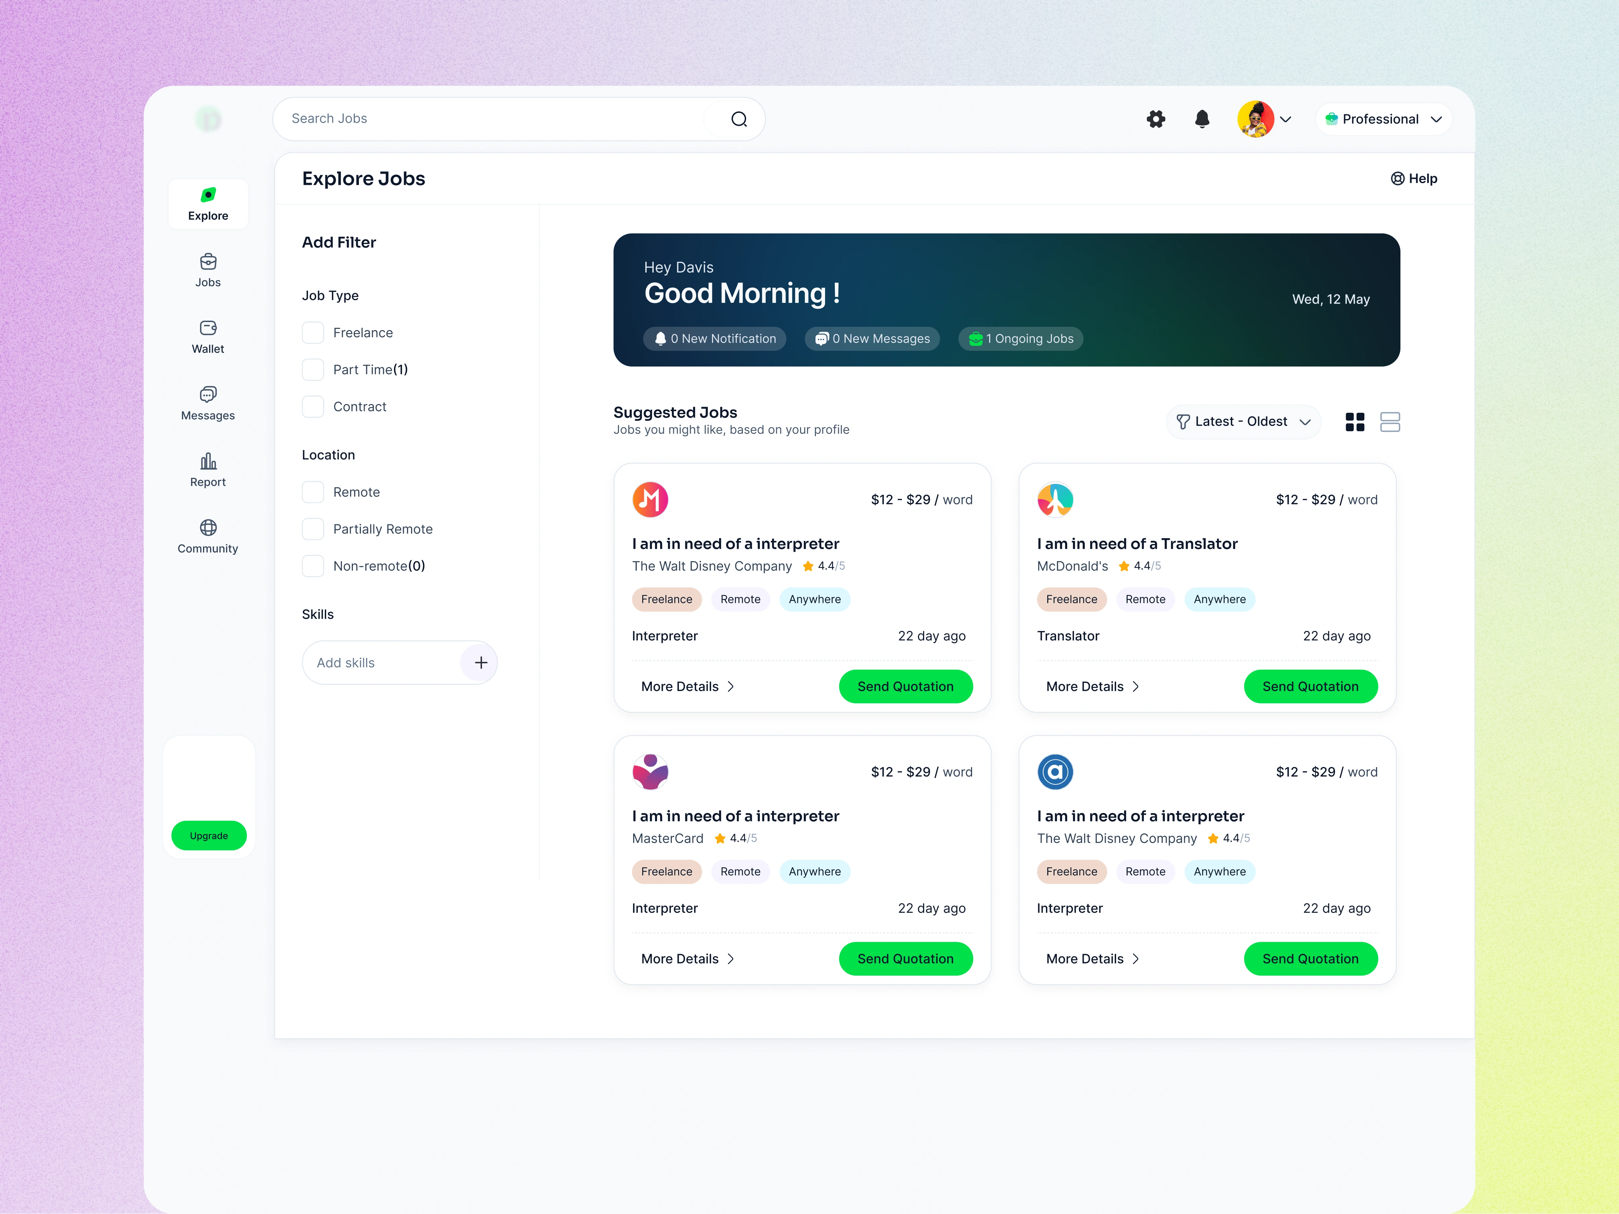
Task: Click the user profile avatar
Action: [1255, 119]
